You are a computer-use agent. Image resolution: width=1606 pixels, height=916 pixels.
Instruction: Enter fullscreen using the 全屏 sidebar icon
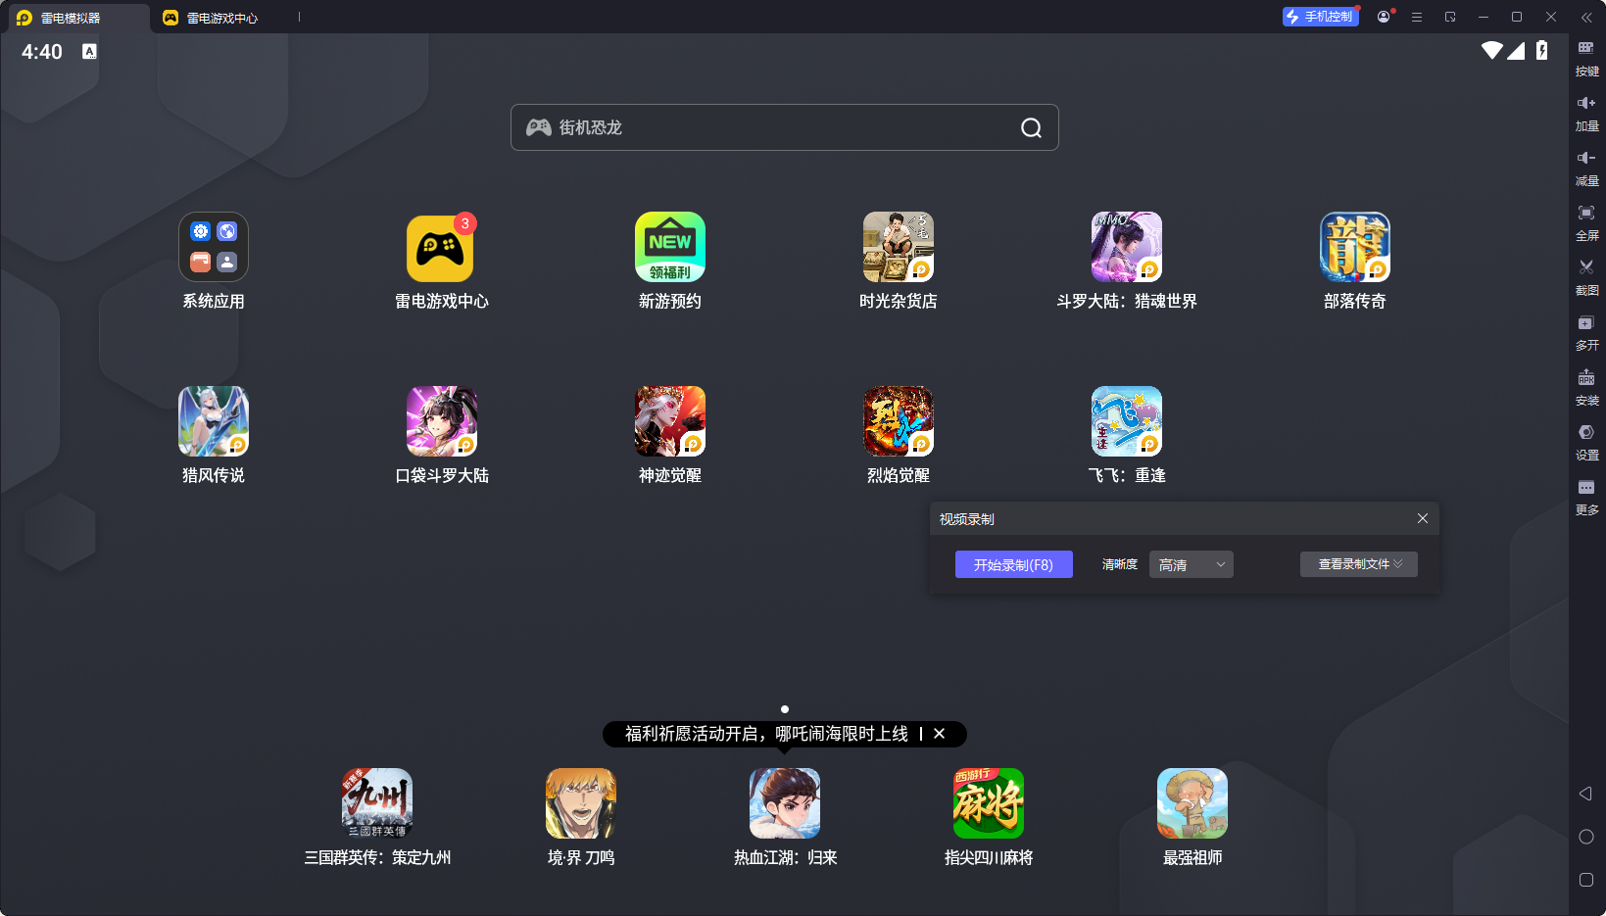pyautogui.click(x=1586, y=222)
